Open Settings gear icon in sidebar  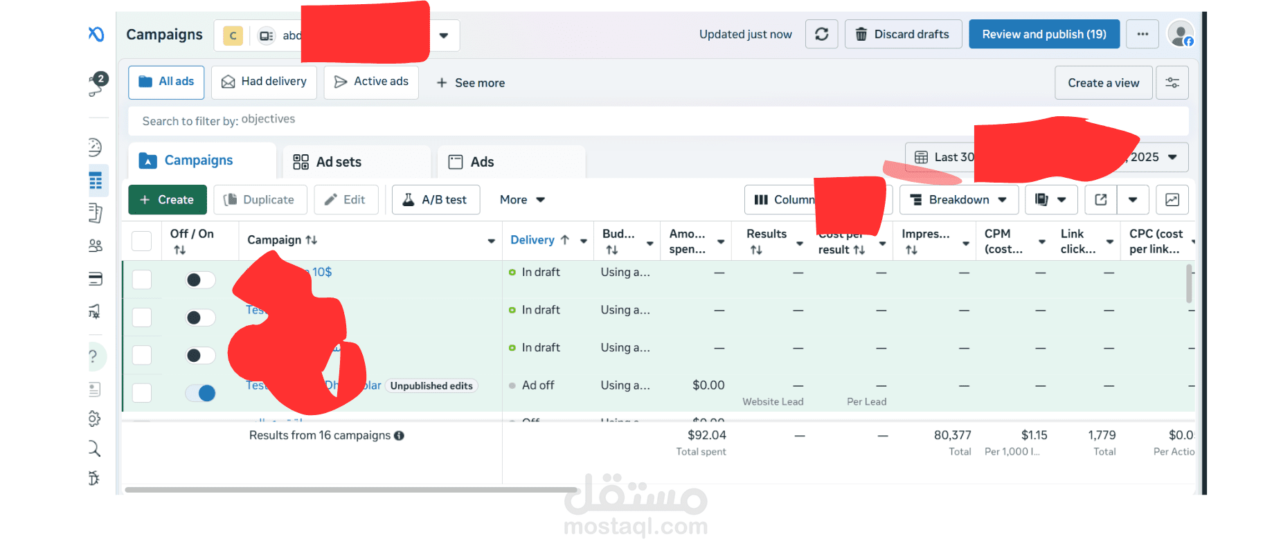95,419
